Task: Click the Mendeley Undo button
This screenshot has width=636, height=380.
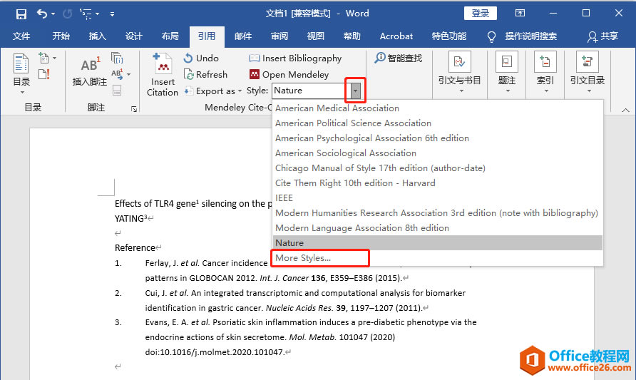Action: coord(201,58)
